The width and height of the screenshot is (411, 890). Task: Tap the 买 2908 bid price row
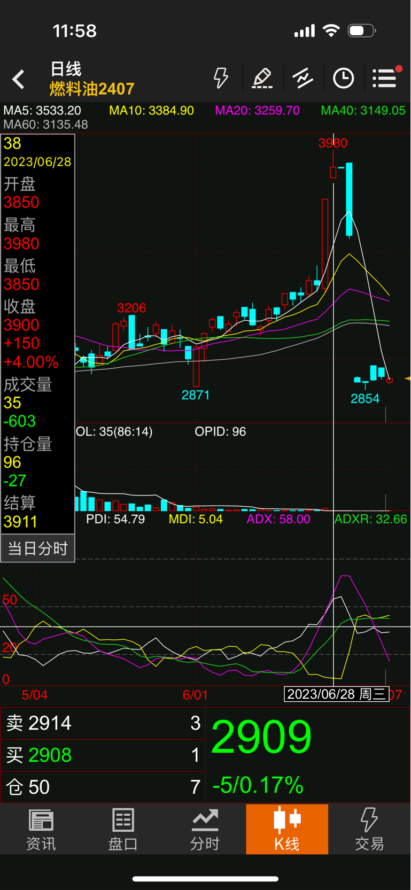103,755
